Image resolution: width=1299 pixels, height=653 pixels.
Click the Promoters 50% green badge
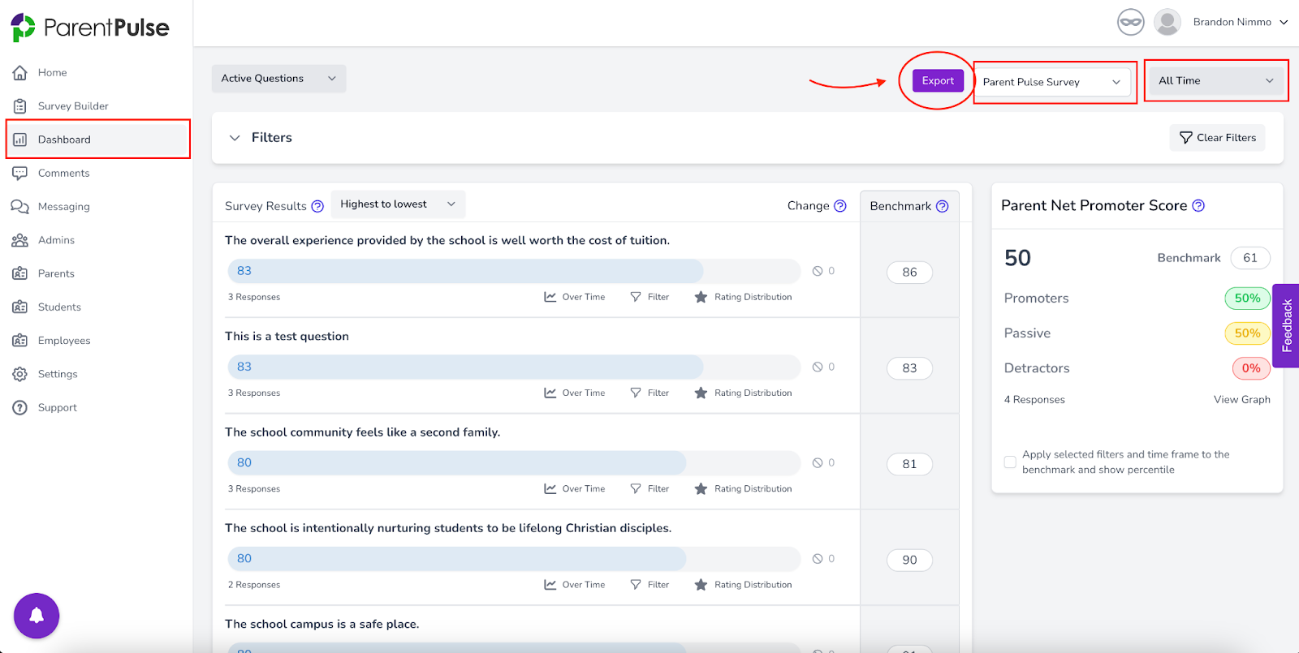(1247, 298)
